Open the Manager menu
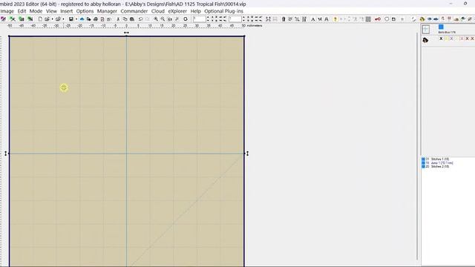475x267 pixels. [x=107, y=11]
